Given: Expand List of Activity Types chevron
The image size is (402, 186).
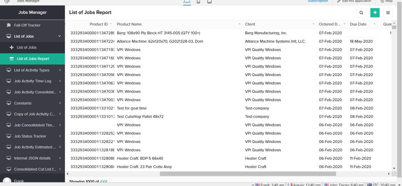Looking at the screenshot, I should (60, 70).
